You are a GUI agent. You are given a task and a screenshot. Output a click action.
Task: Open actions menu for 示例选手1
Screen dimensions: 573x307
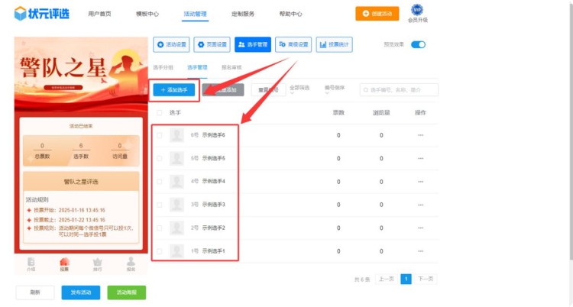click(x=419, y=251)
